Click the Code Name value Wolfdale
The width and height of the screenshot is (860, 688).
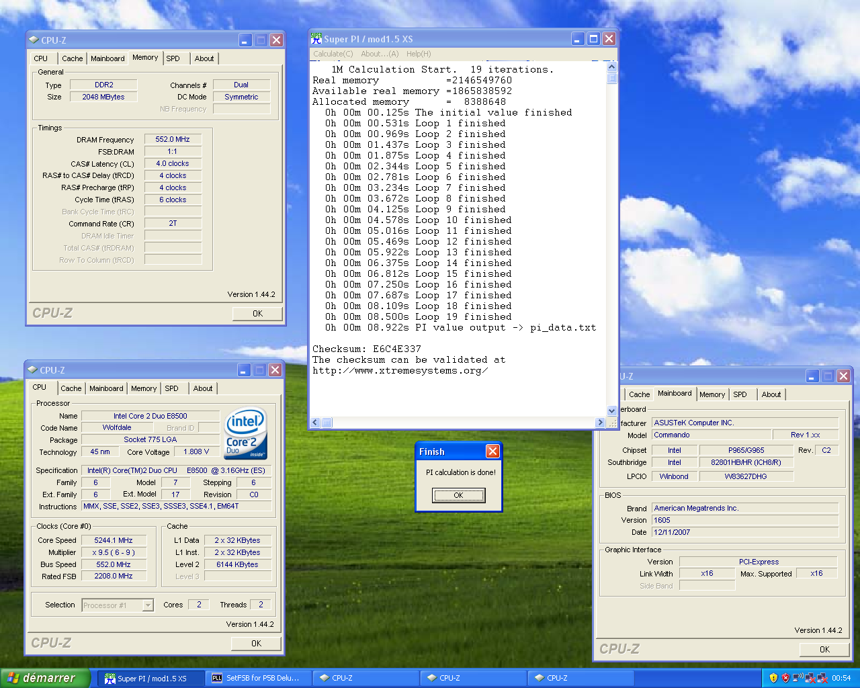117,427
